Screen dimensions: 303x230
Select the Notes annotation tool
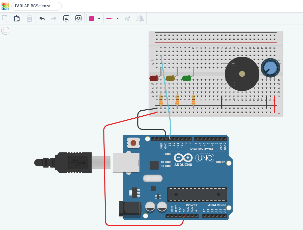[x=66, y=19]
